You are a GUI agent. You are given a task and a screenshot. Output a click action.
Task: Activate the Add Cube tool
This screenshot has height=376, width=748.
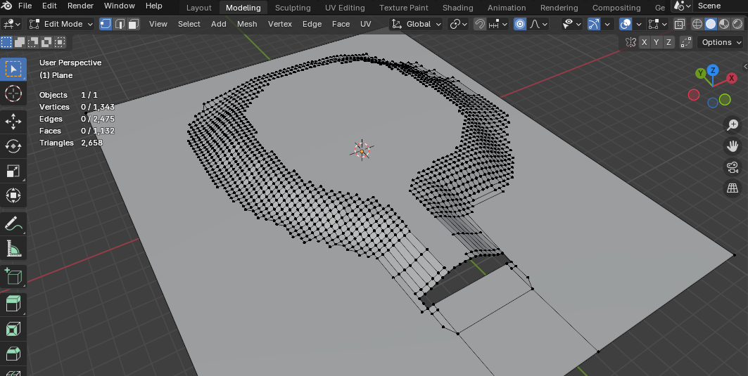point(13,276)
